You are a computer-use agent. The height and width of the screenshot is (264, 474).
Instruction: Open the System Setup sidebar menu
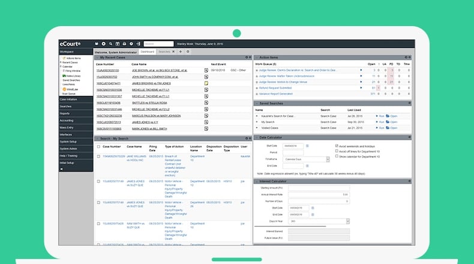76,142
